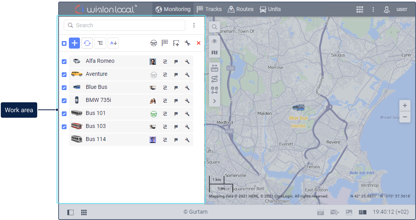Click the sort A-Z icon
This screenshot has width=416, height=220.
click(113, 43)
